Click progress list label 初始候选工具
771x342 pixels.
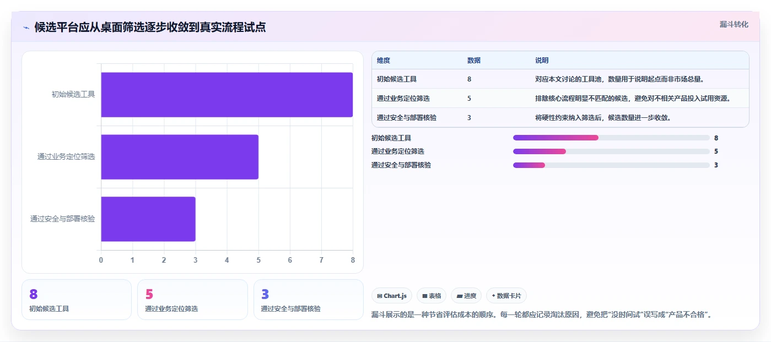click(391, 138)
